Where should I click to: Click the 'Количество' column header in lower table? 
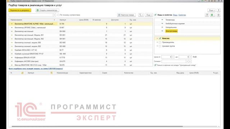tap(135, 73)
